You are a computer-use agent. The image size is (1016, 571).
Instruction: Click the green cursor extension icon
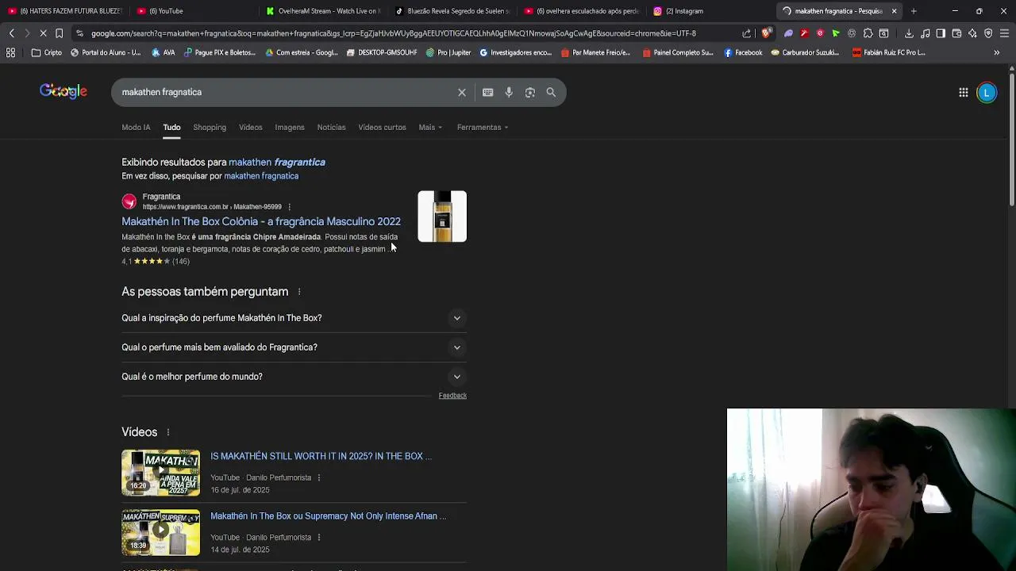[x=836, y=33]
